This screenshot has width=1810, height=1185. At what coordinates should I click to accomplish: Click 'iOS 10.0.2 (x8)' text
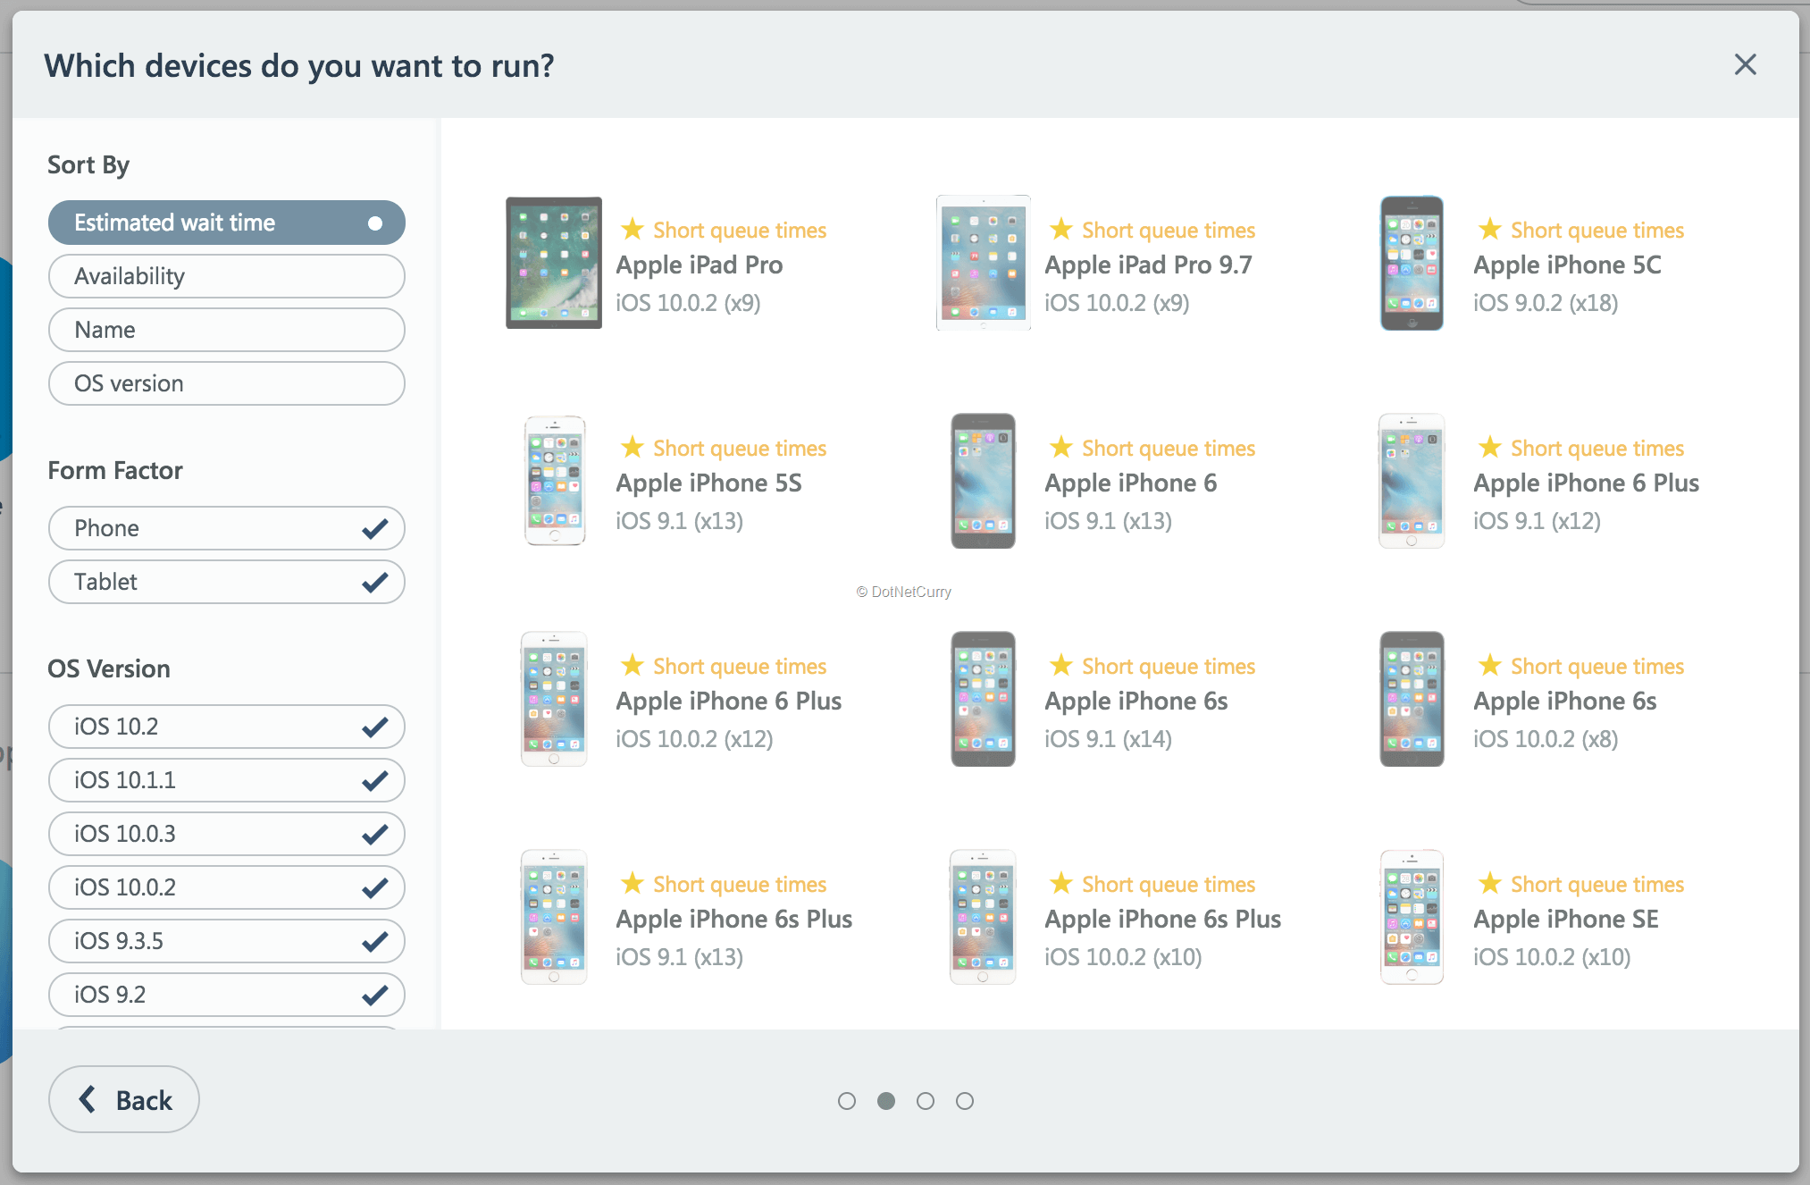1546,739
